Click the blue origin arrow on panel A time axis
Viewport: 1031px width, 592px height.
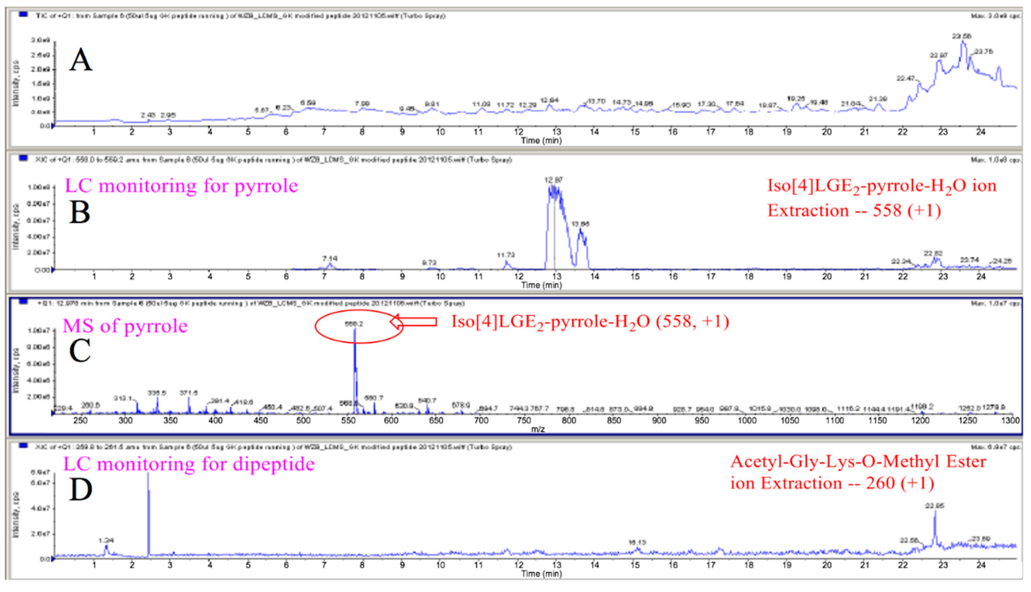[53, 126]
